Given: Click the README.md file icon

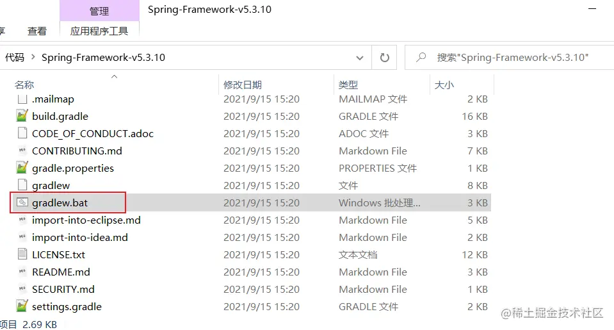Looking at the screenshot, I should (22, 271).
